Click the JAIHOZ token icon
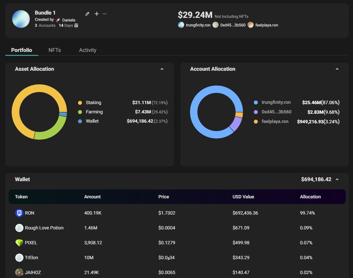This screenshot has width=353, height=278. coord(19,272)
